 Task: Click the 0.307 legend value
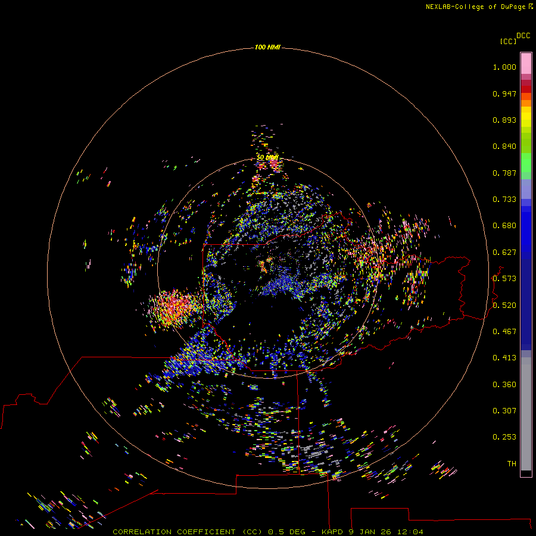504,411
